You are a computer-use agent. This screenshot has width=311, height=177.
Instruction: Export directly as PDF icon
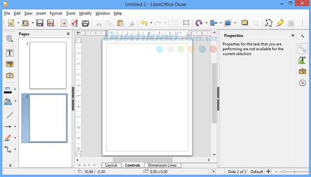(74, 23)
